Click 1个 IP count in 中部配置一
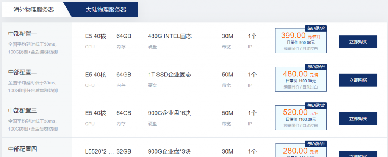Image resolution: width=388 pixels, height=157 pixels. (x=252, y=36)
